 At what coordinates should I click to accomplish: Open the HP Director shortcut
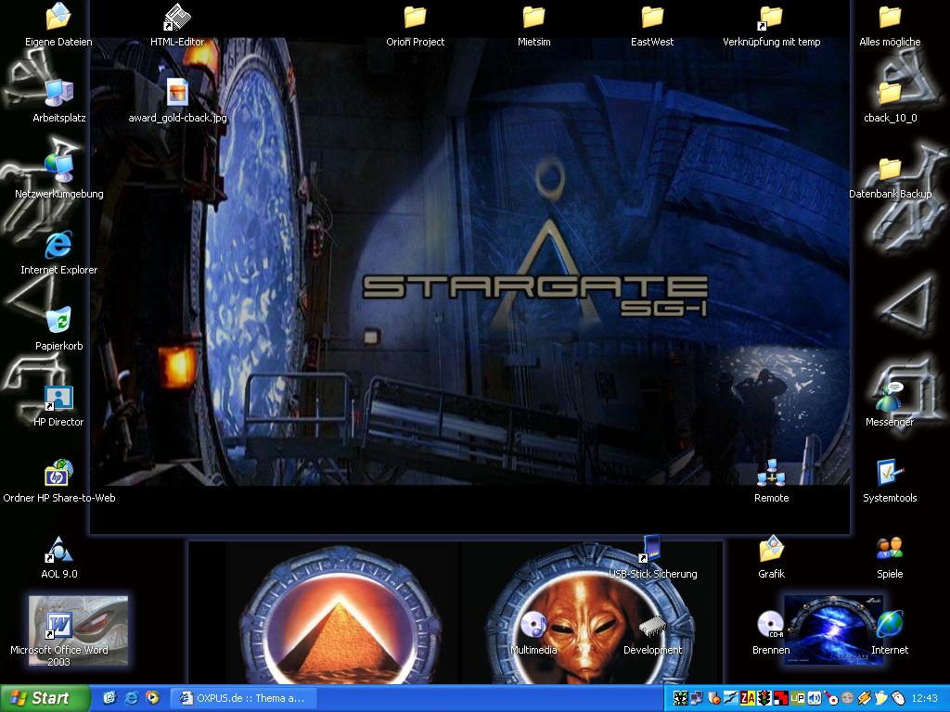click(x=58, y=398)
